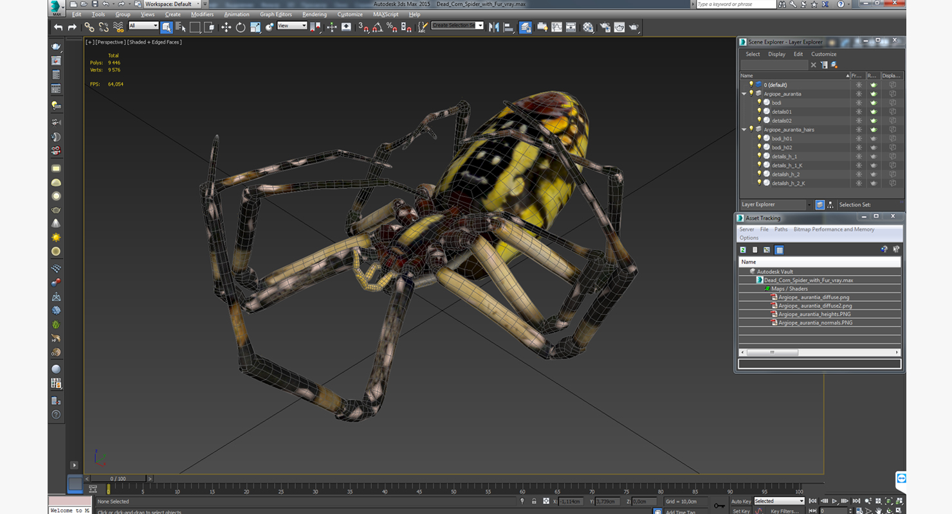The image size is (952, 514).
Task: Click the Align tool icon
Action: 508,27
